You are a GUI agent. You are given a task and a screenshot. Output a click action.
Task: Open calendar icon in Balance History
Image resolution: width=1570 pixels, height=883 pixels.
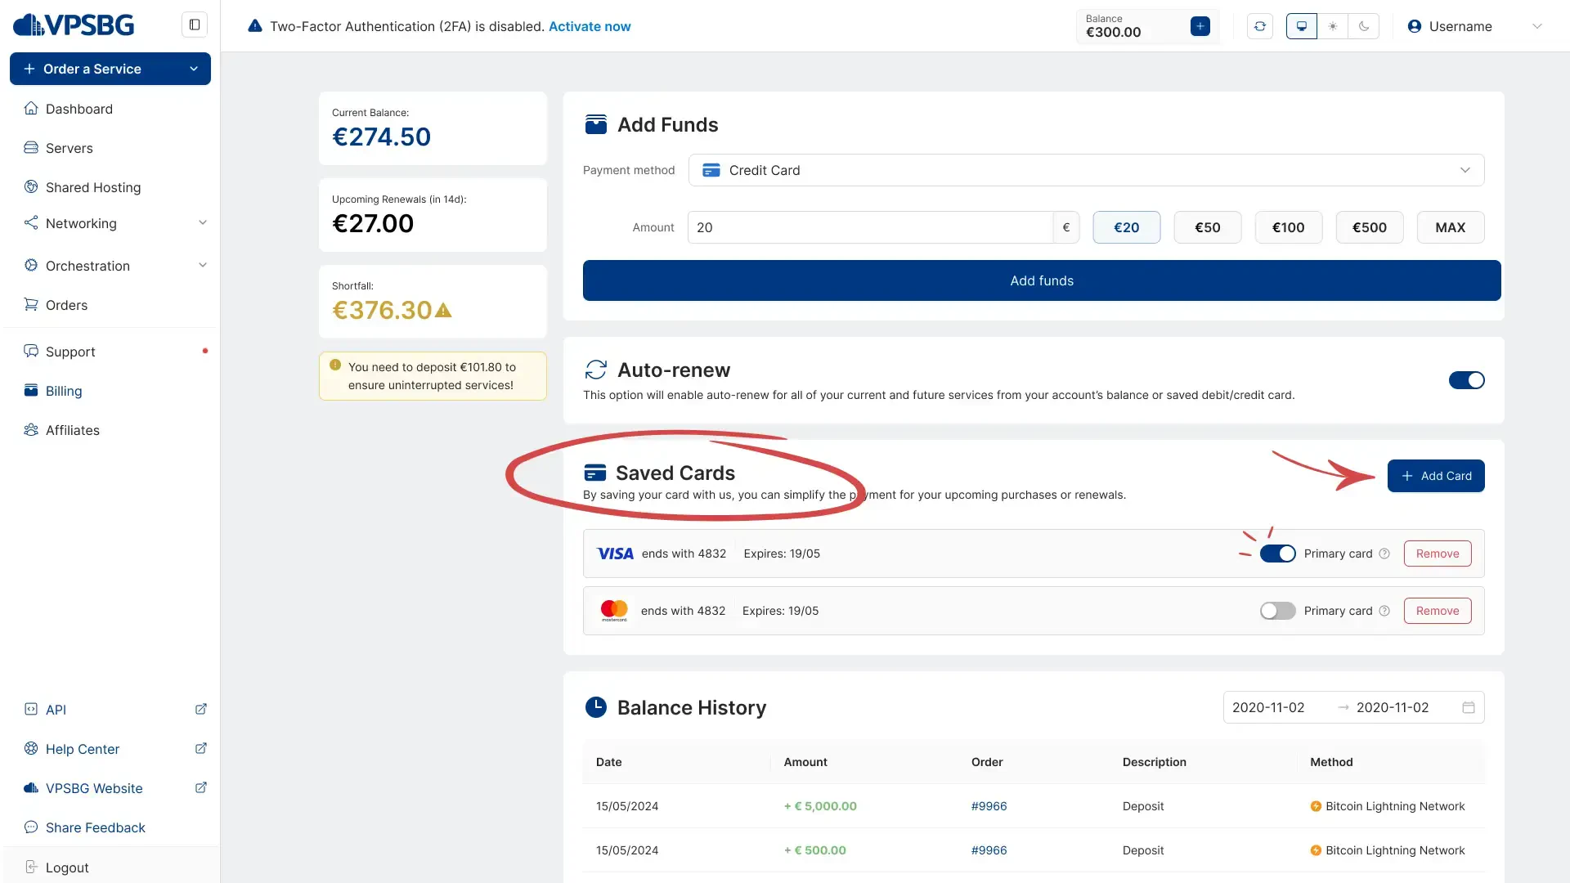(x=1469, y=708)
